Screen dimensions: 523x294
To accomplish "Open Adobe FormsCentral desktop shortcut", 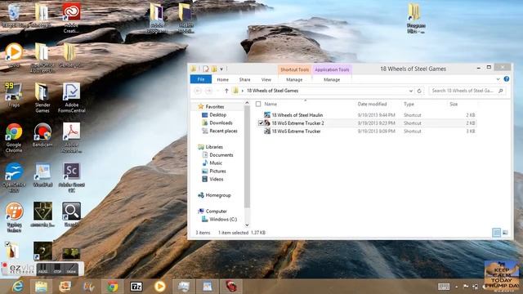I will [x=71, y=98].
